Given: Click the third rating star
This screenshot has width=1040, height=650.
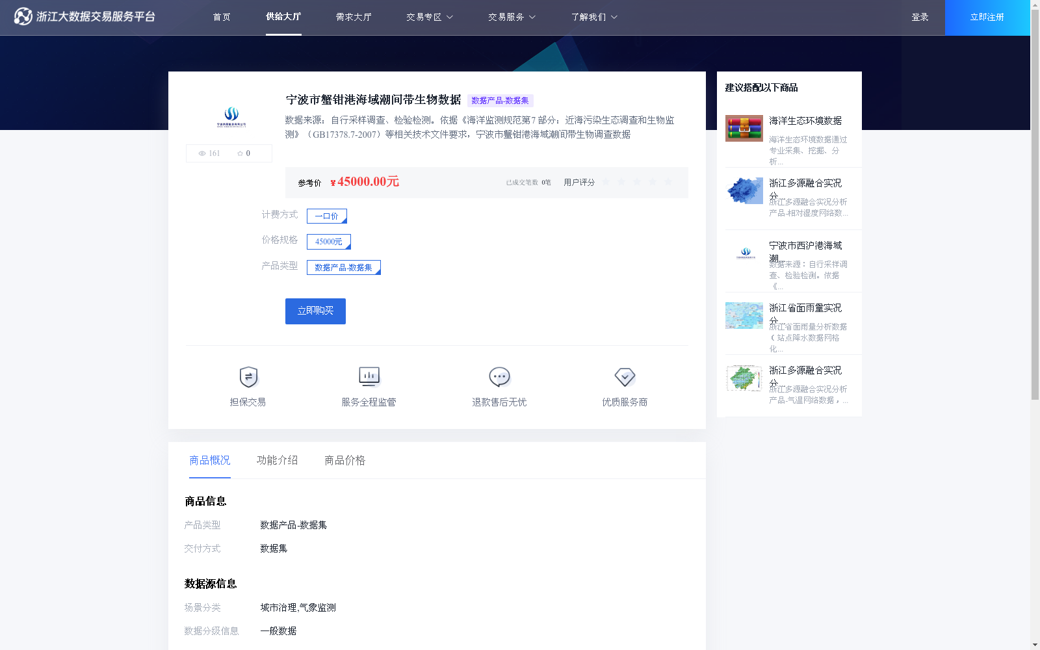Looking at the screenshot, I should [x=637, y=182].
